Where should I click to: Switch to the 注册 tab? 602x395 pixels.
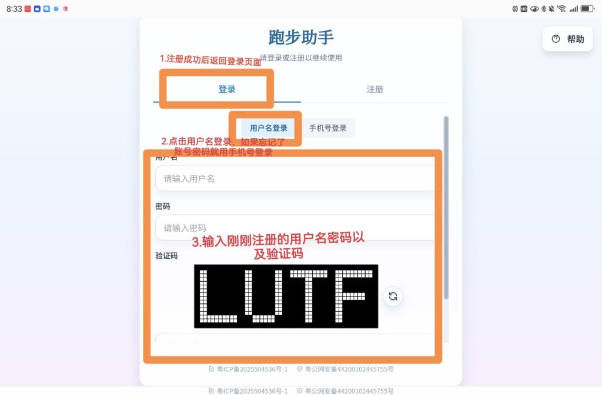tap(374, 89)
